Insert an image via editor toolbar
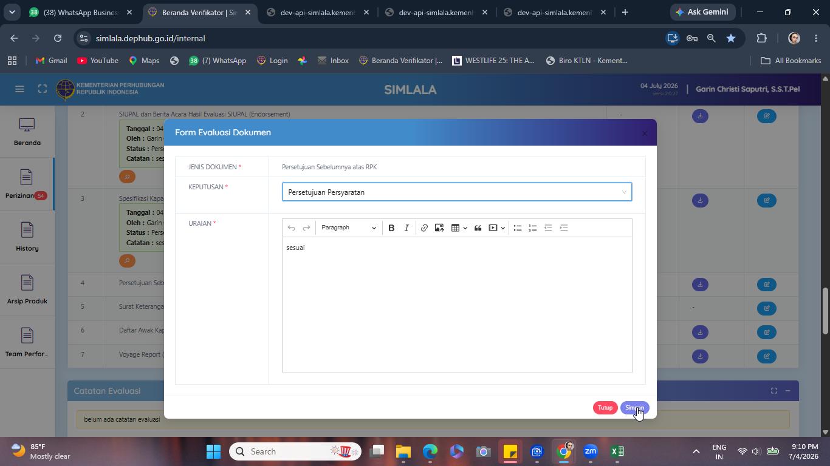Image resolution: width=830 pixels, height=466 pixels. (x=439, y=228)
